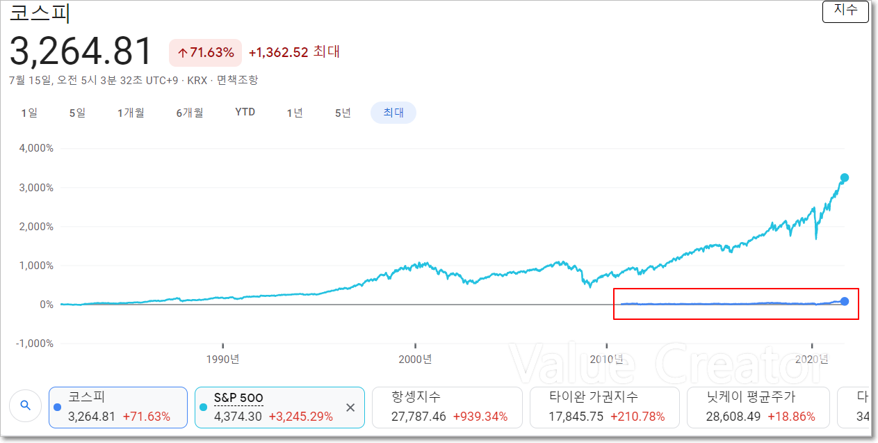Viewport: 878px width, 443px height.
Task: Choose the YTD range tab
Action: tap(245, 113)
